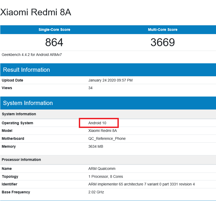Select the Single-Core Score header
The image size is (216, 201).
pyautogui.click(x=54, y=30)
